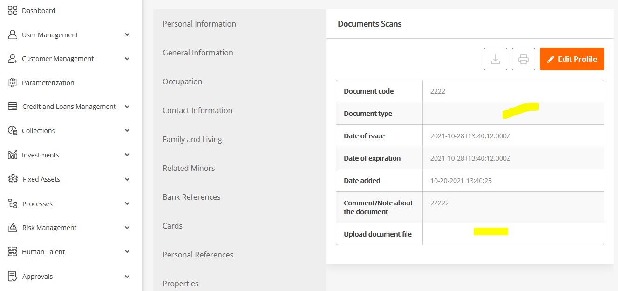Image resolution: width=618 pixels, height=291 pixels.
Task: Click the Parameterization sidebar icon
Action: 13,83
